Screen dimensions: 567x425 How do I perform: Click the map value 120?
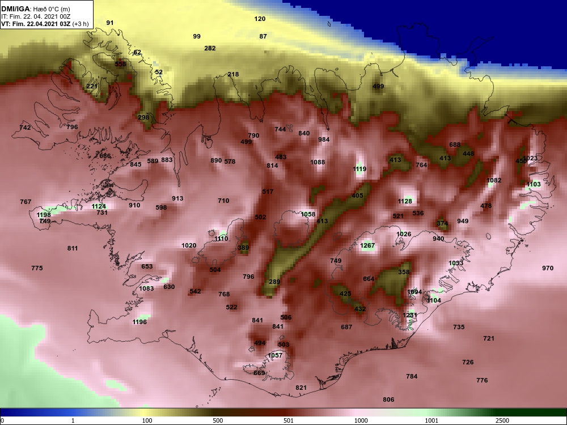260,19
